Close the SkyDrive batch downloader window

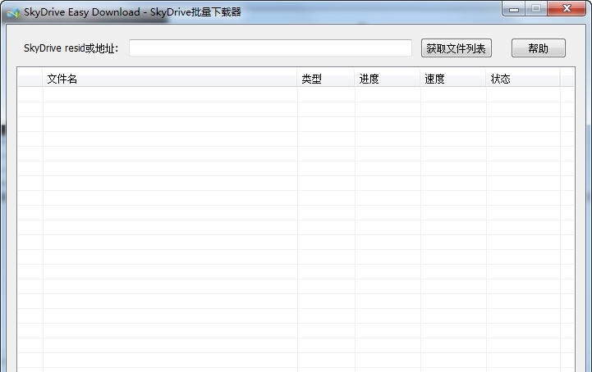tap(568, 9)
